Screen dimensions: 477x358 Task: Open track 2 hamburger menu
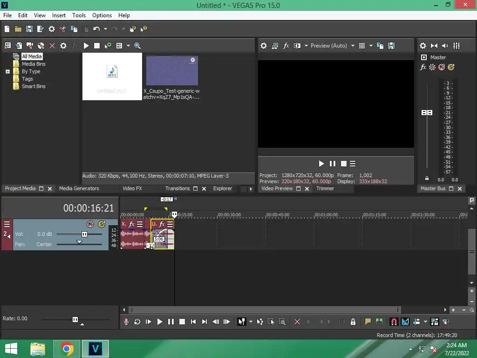click(x=7, y=225)
